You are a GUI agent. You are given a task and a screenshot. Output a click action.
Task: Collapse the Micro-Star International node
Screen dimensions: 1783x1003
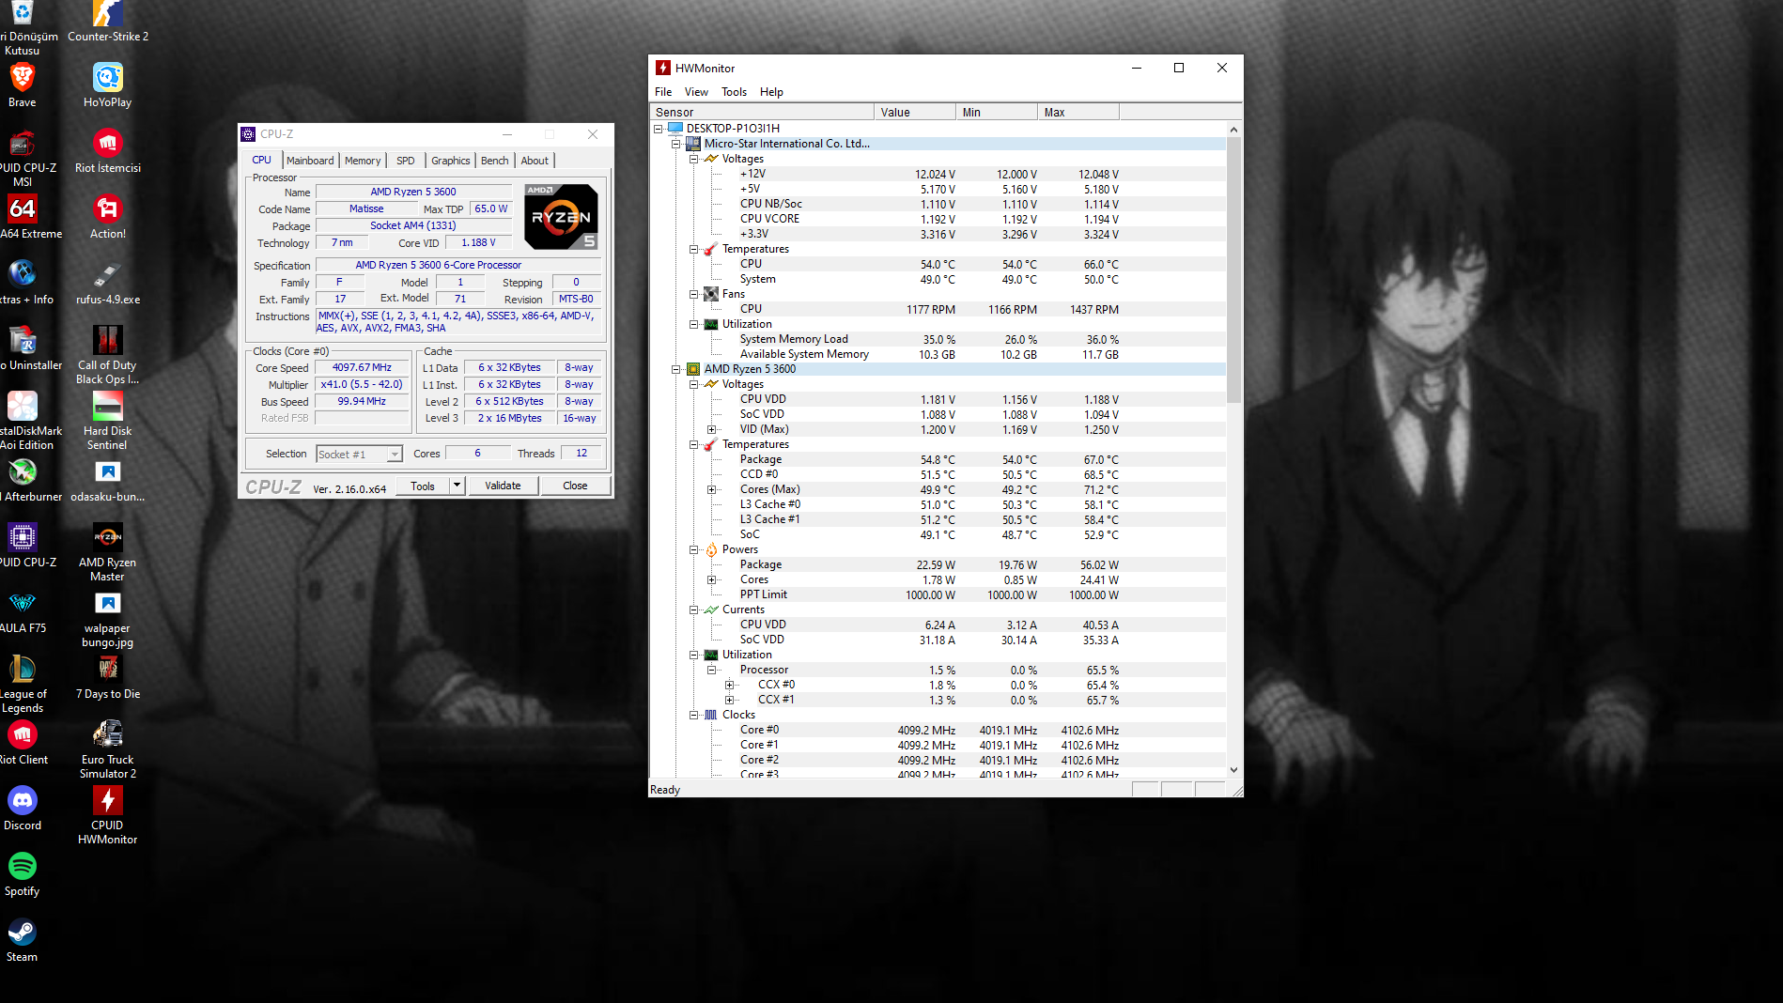[675, 144]
